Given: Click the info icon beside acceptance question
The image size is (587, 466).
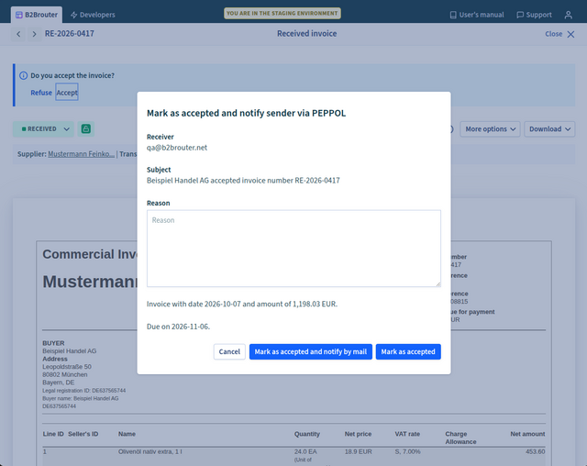Looking at the screenshot, I should coord(23,75).
